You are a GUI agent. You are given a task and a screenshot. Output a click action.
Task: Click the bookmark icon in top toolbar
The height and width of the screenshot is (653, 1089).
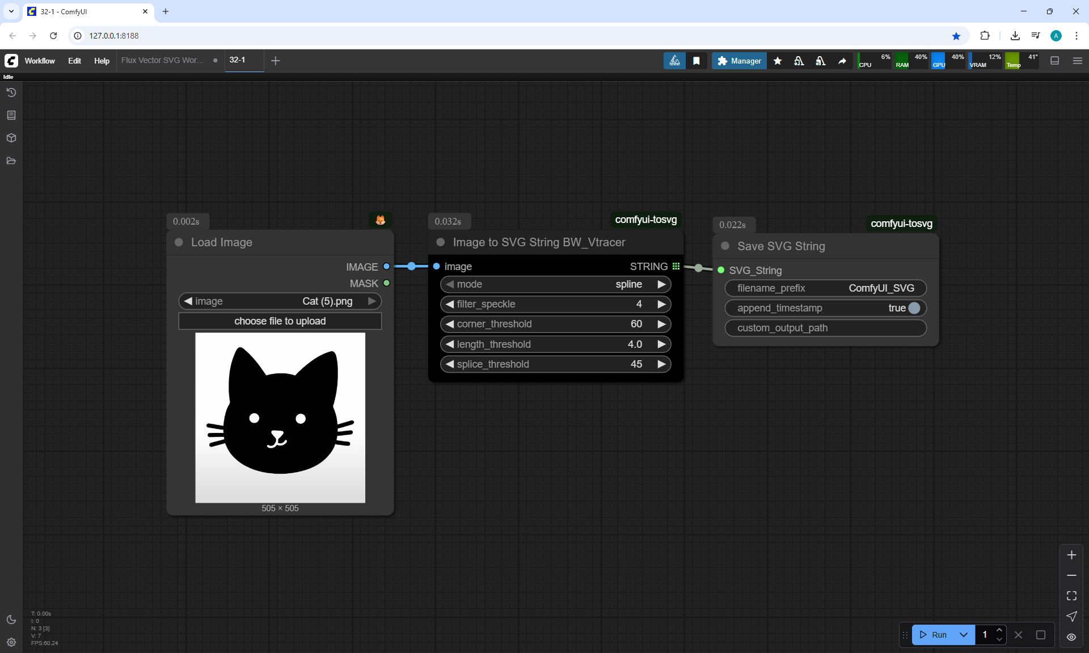[x=697, y=61]
